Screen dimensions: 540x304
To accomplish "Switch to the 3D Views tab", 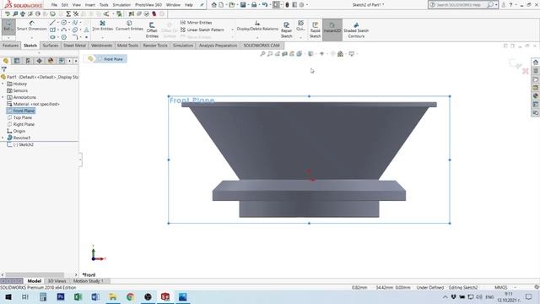I will pyautogui.click(x=57, y=281).
